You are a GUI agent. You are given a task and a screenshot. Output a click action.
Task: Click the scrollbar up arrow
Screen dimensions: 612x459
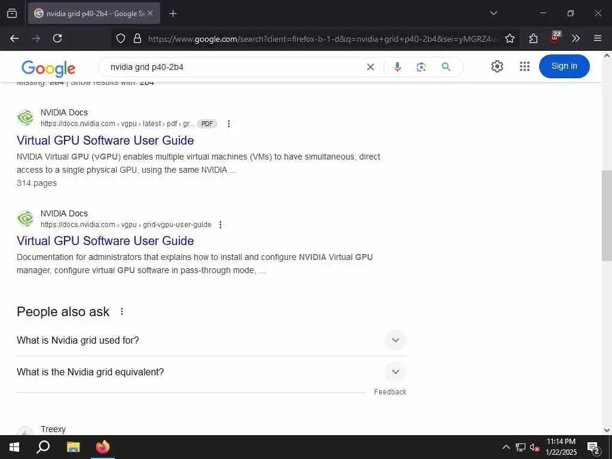click(607, 56)
